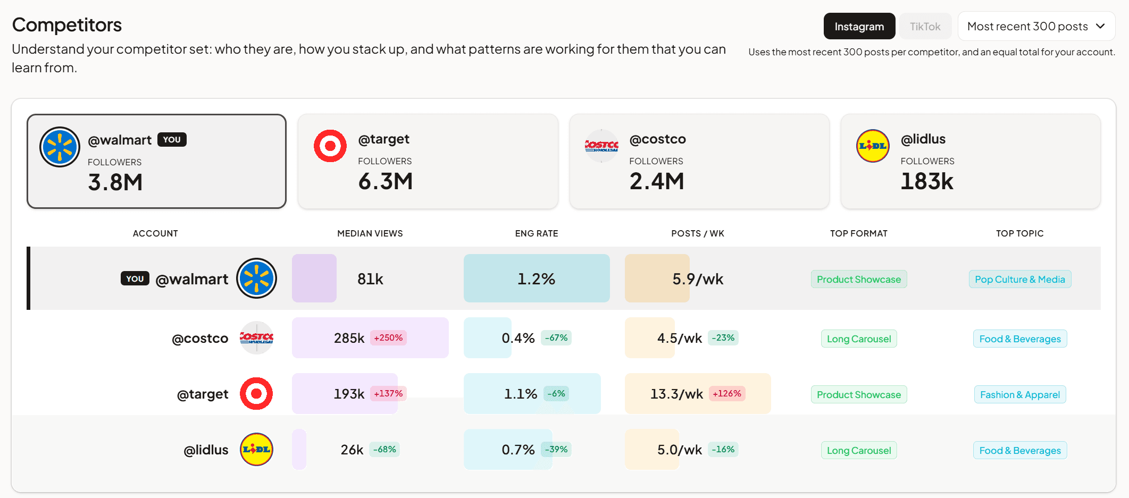Select the @target follower card
The image size is (1129, 498).
(x=428, y=161)
